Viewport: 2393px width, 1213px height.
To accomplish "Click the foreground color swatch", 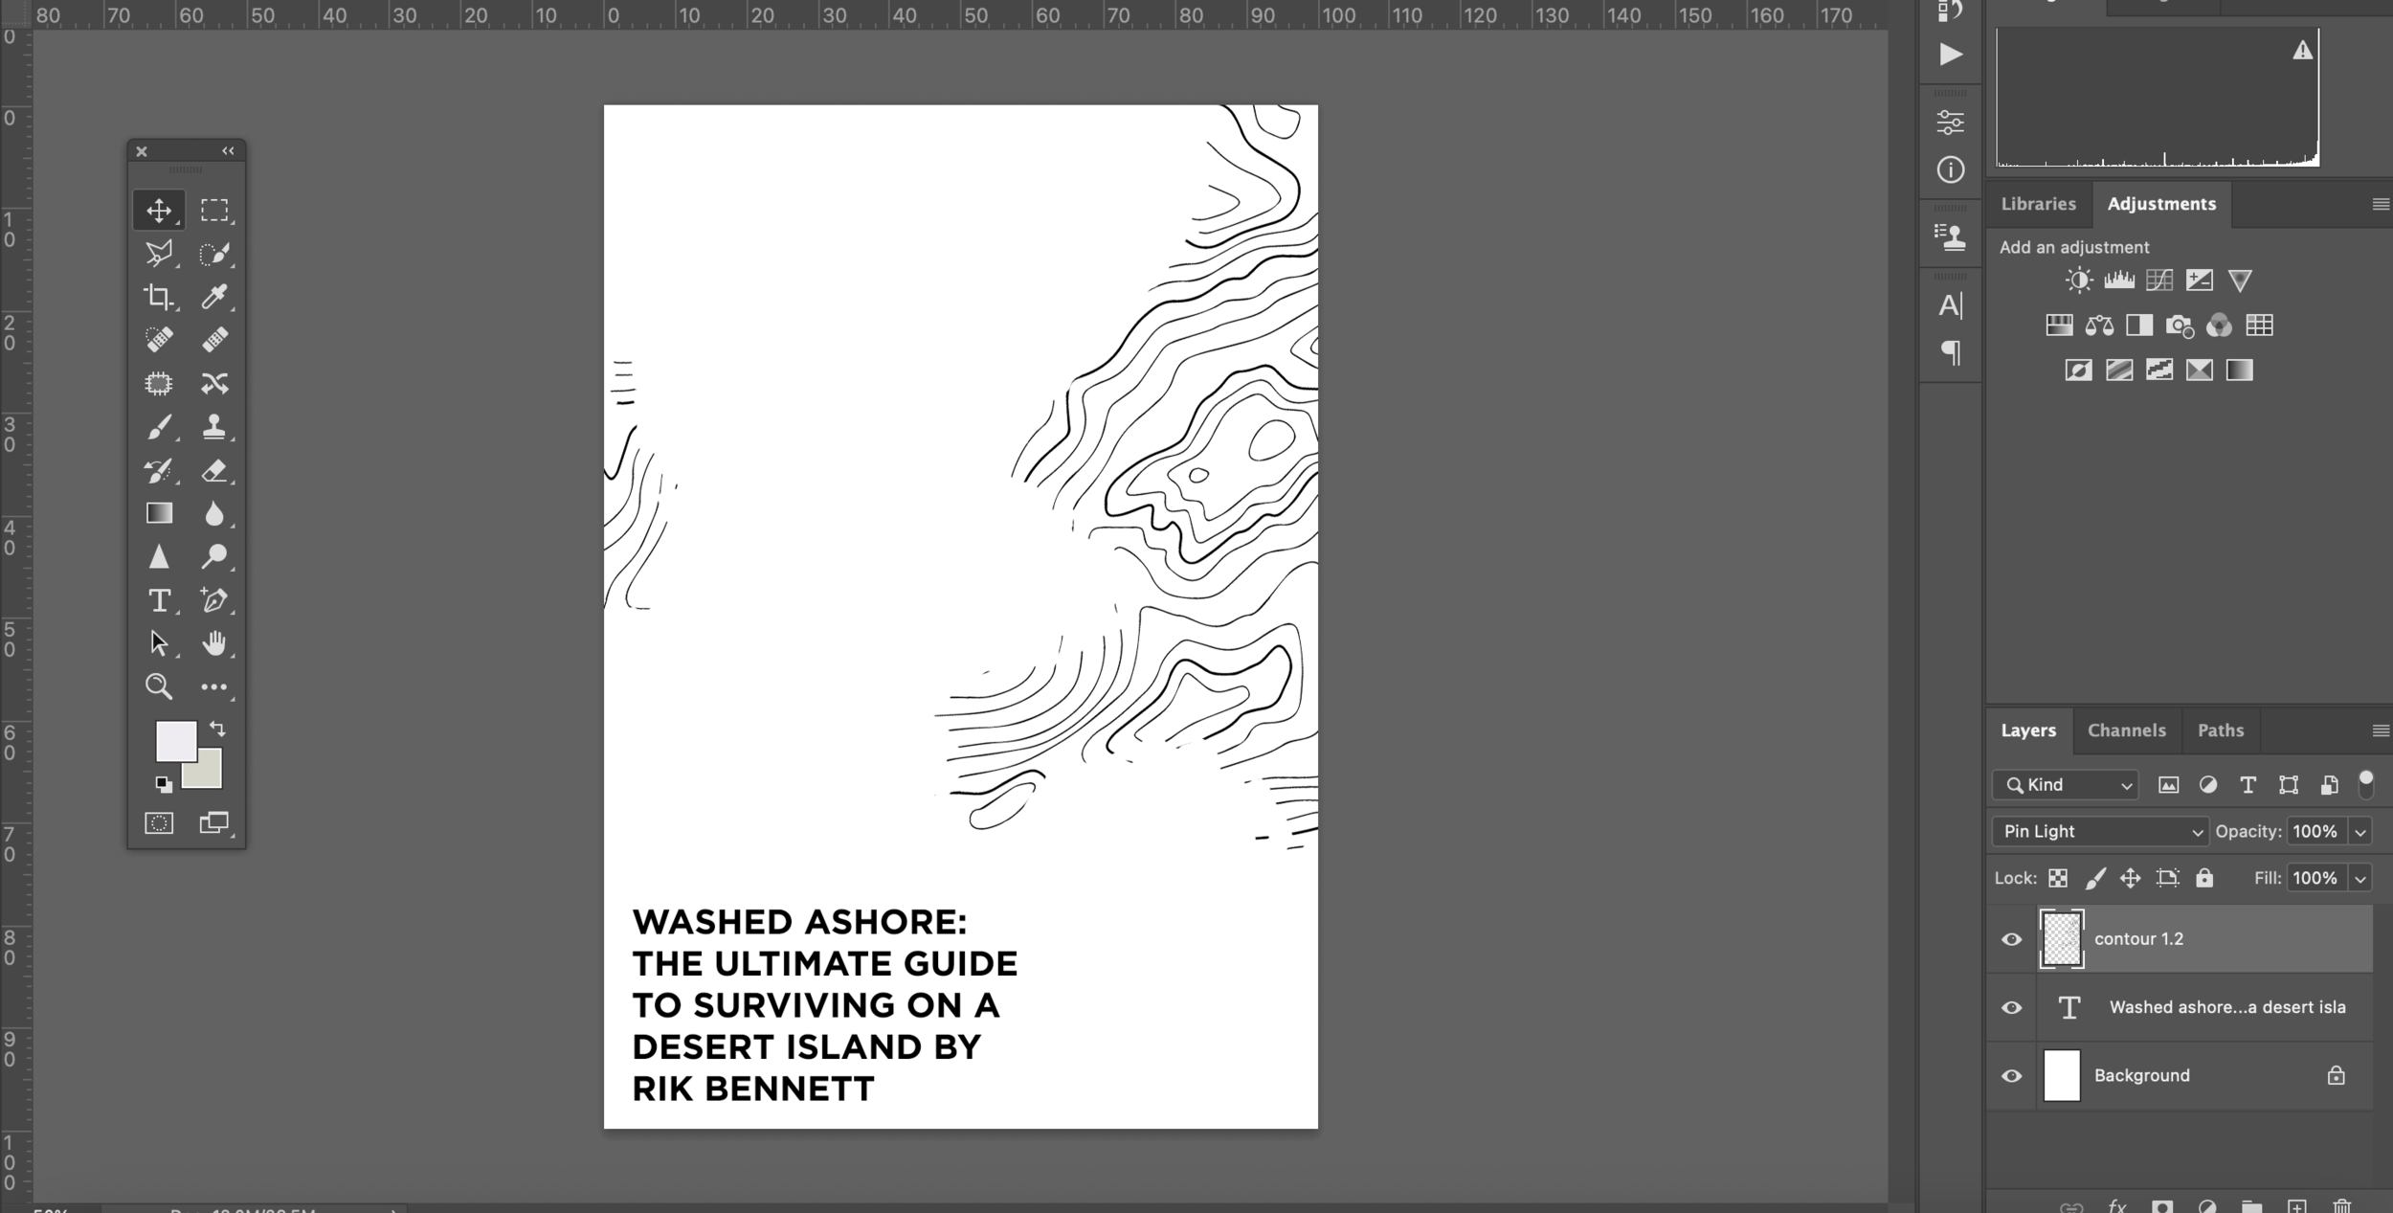I will tap(174, 739).
